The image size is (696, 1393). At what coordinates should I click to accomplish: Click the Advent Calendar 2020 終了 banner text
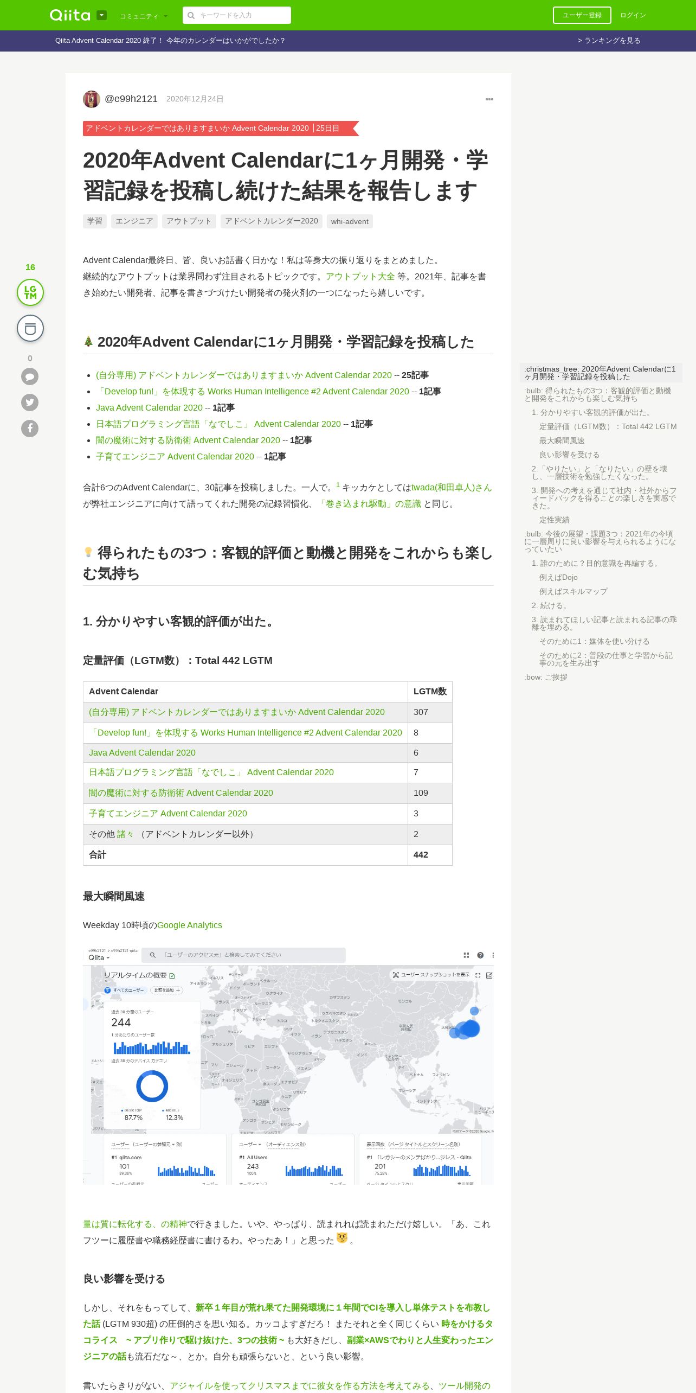170,41
